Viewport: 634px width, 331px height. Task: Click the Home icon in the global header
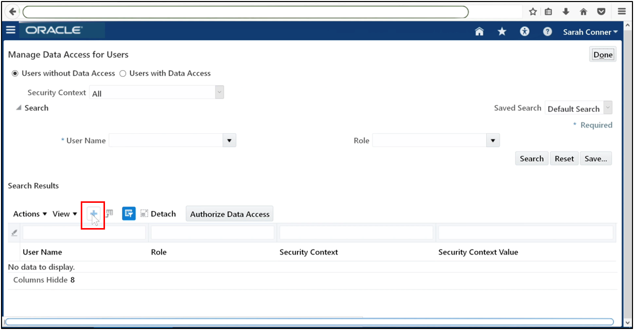(x=479, y=31)
